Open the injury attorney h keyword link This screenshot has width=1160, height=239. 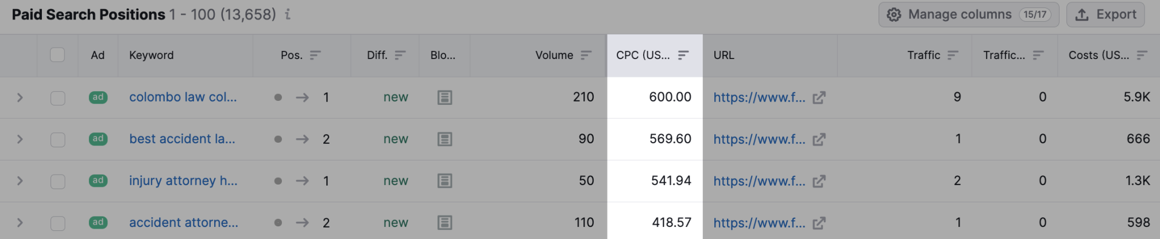[183, 181]
